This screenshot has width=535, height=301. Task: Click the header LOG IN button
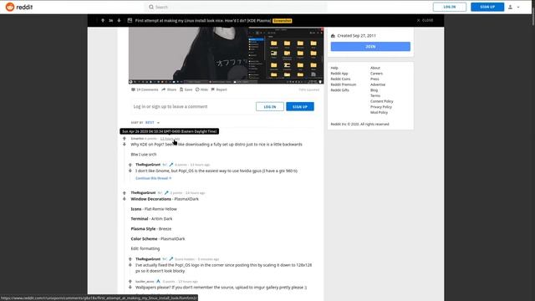click(x=450, y=7)
